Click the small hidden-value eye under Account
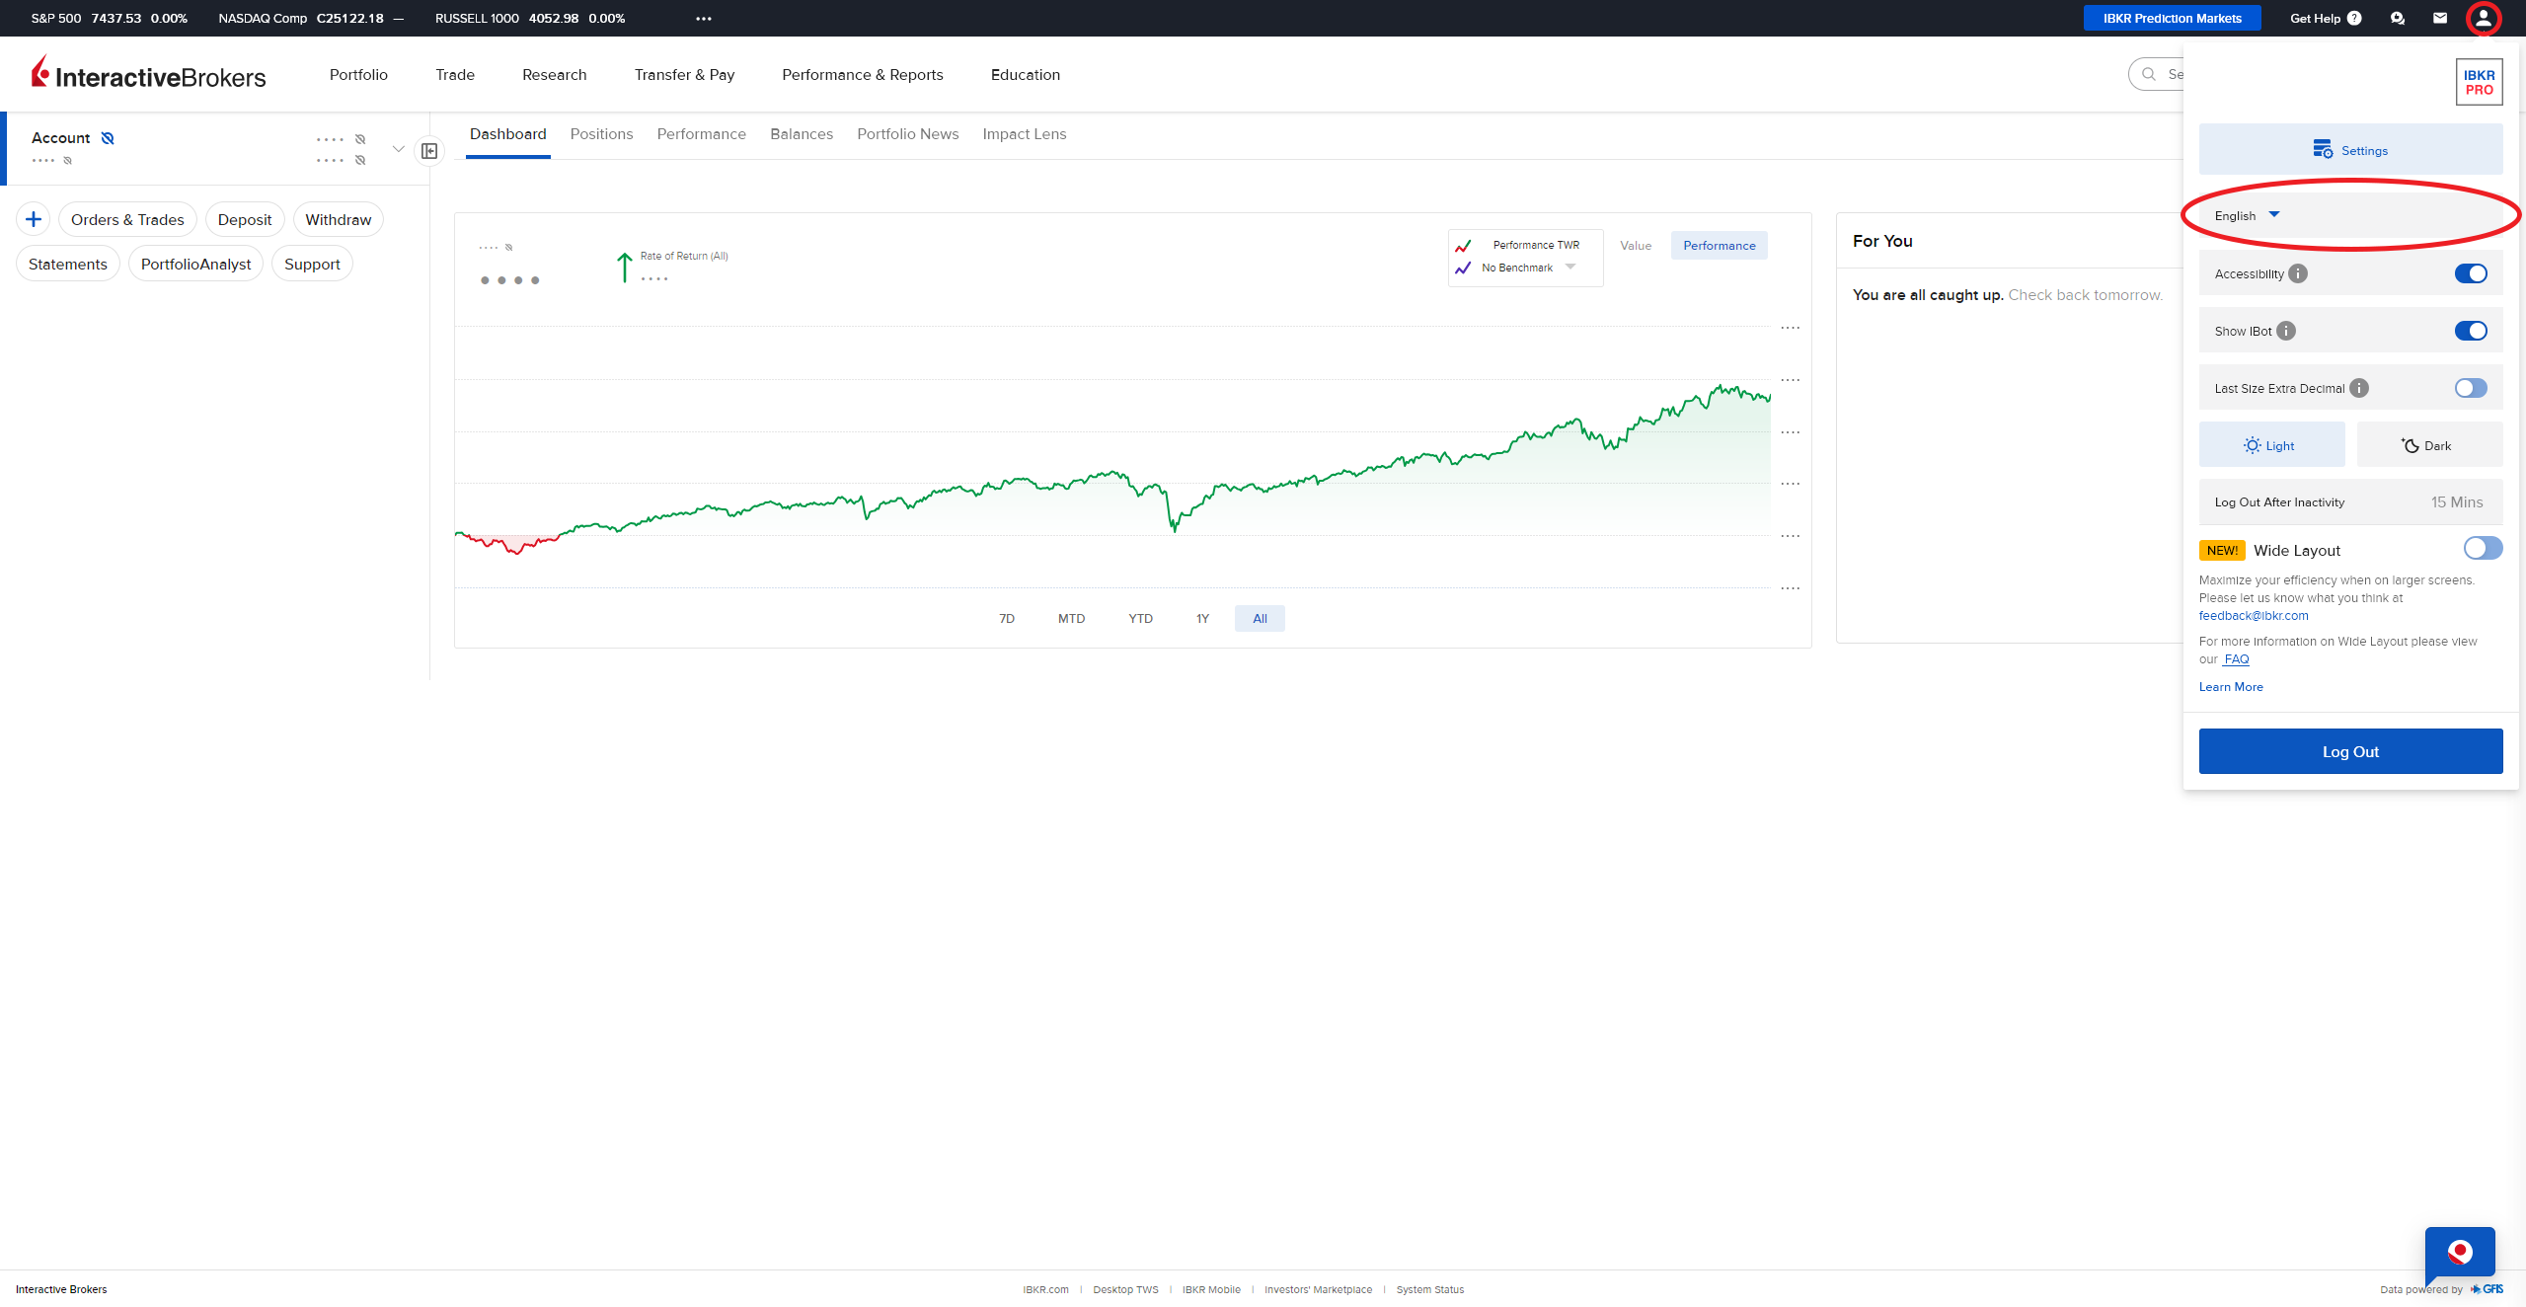The width and height of the screenshot is (2526, 1307). click(68, 161)
